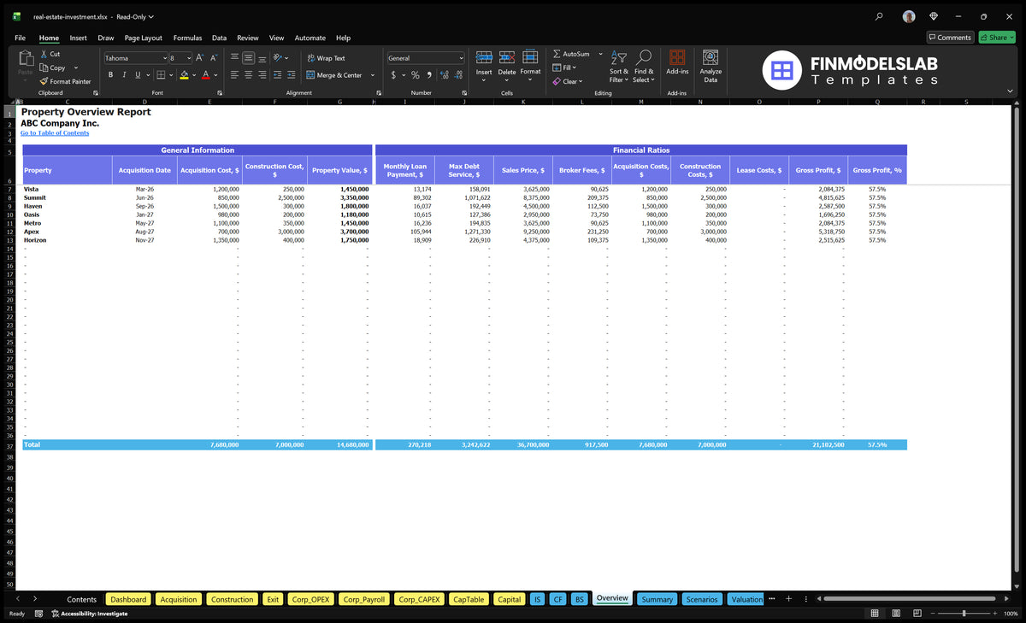The width and height of the screenshot is (1026, 623).
Task: Open the Comments pane
Action: point(950,37)
